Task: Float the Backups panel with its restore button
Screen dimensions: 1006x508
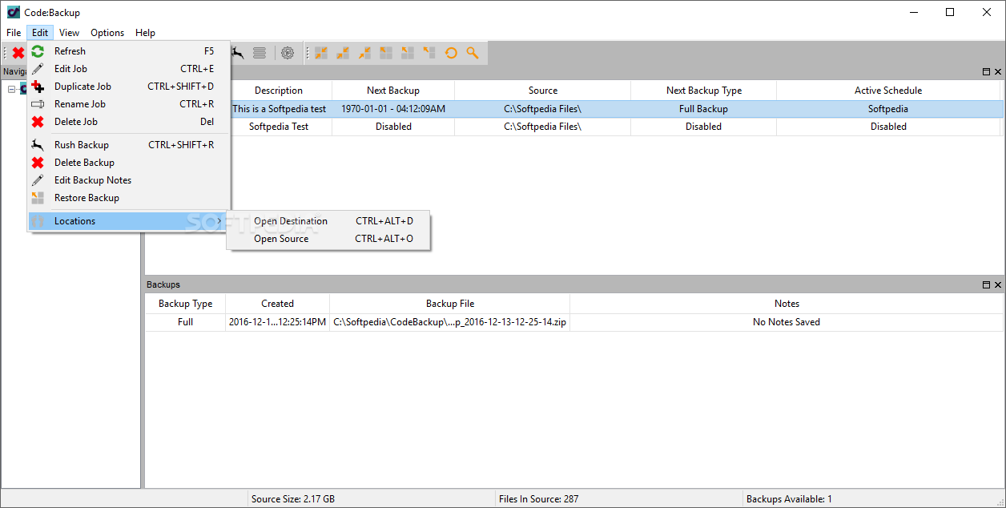Action: [x=986, y=285]
